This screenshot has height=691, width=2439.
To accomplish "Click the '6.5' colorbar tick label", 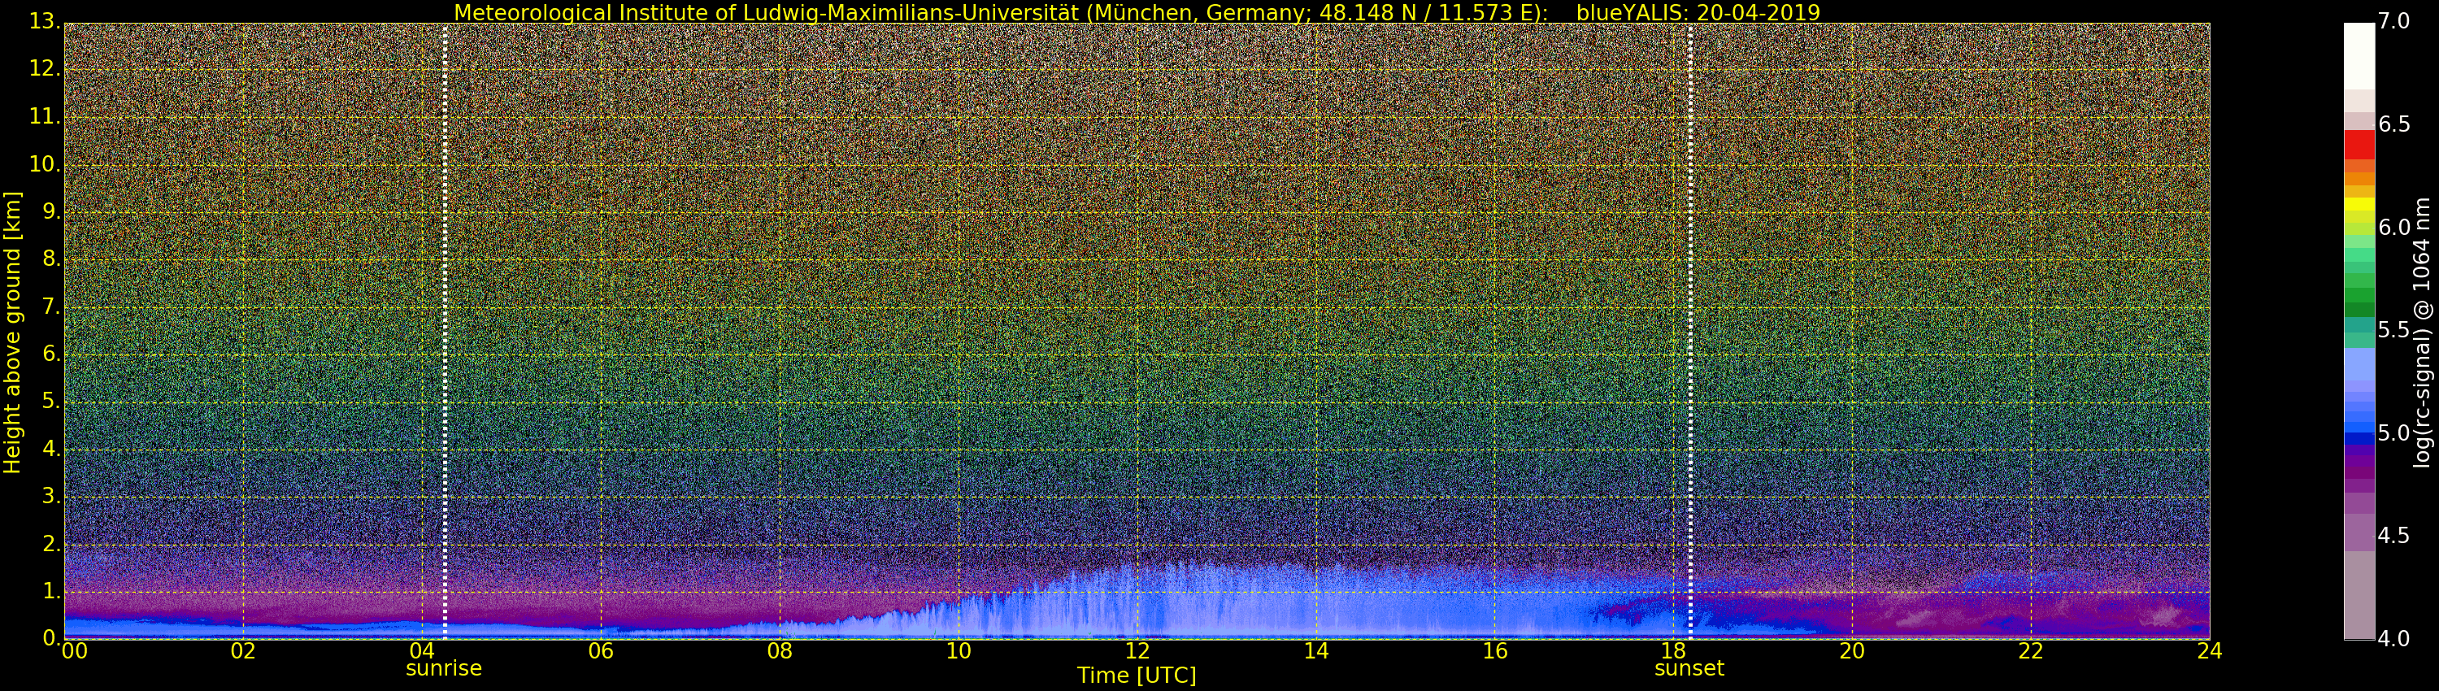I will 2393,124.
